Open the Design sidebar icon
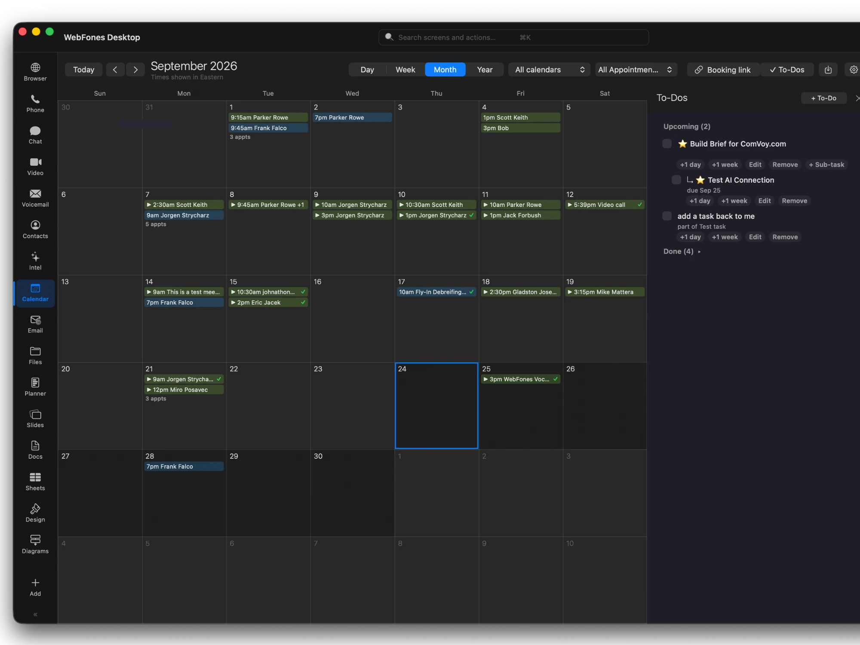The image size is (860, 645). [x=35, y=513]
